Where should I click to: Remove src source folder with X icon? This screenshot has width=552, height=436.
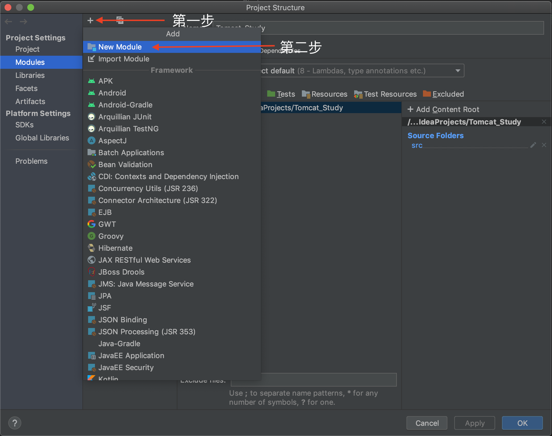(544, 145)
